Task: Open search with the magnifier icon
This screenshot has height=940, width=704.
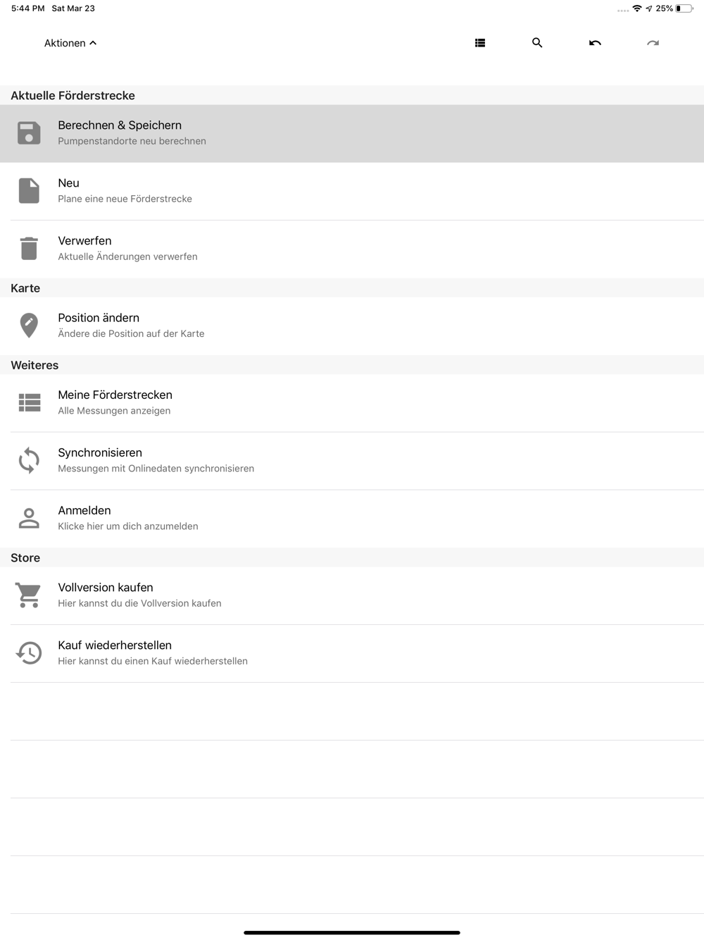Action: tap(537, 43)
